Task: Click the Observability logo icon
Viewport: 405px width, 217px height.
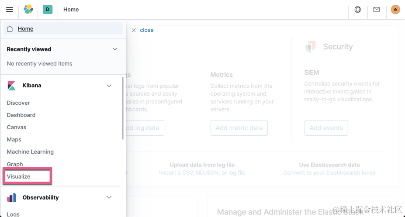Action: (x=11, y=198)
